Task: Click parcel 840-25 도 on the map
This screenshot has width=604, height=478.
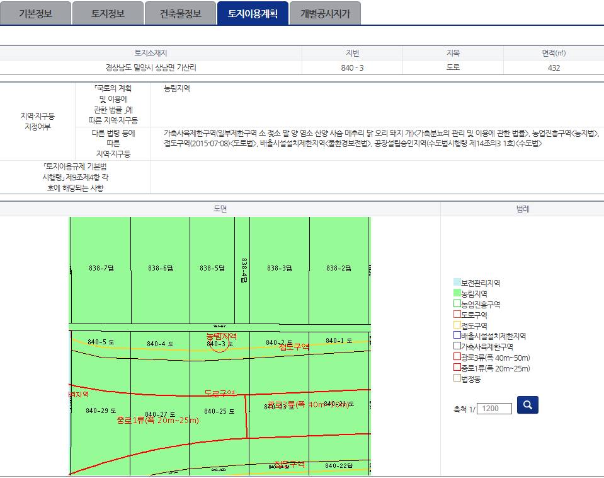Action: pos(219,411)
